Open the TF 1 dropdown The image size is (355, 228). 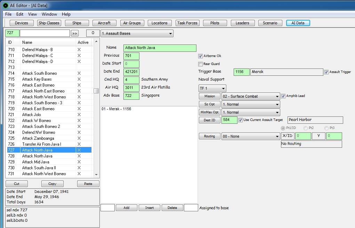point(212,88)
